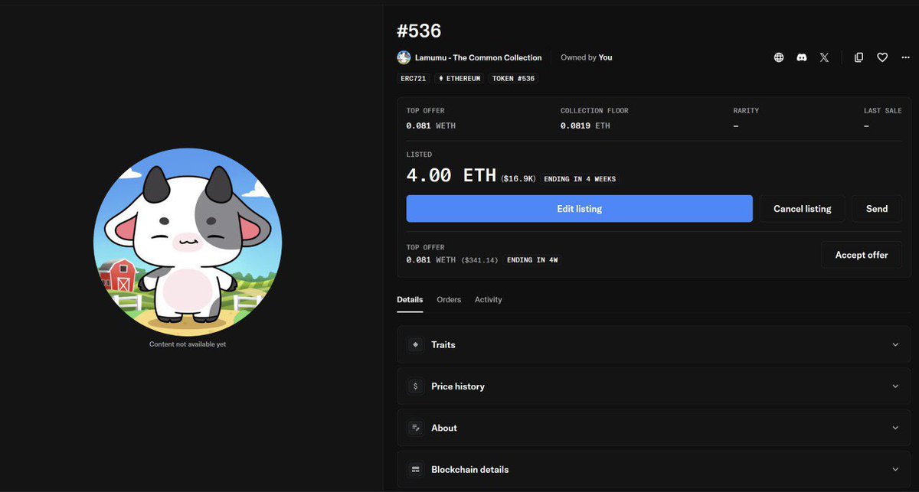The width and height of the screenshot is (919, 492).
Task: Click the Edit listing button
Action: tap(579, 209)
